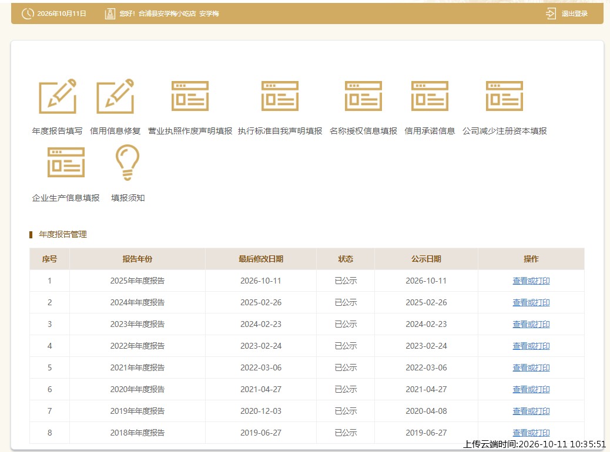610x452 pixels.
Task: Click the 报告年份 column header
Action: pos(138,259)
